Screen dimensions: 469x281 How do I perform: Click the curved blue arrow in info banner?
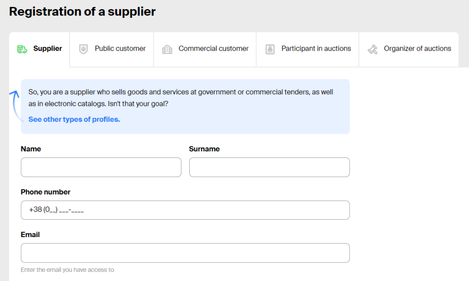15,105
